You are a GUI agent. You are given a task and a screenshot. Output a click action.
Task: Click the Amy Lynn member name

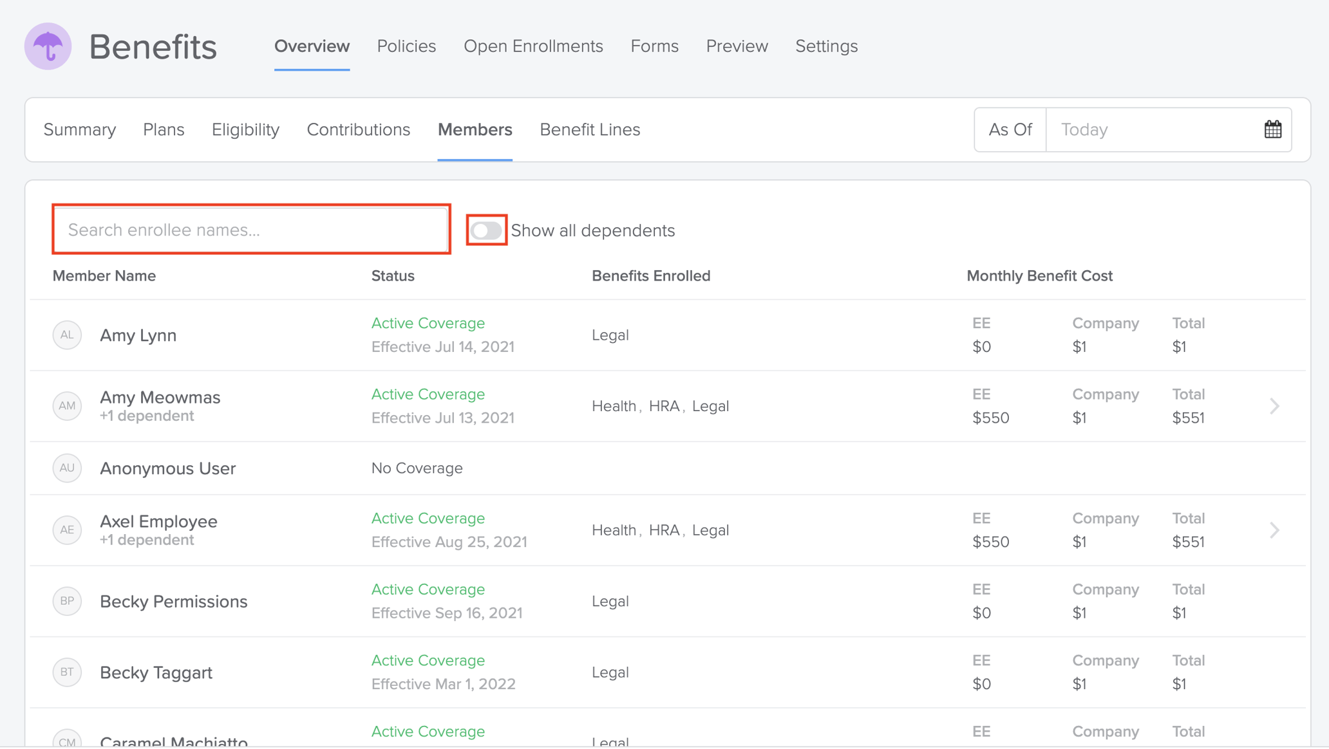[x=138, y=335]
